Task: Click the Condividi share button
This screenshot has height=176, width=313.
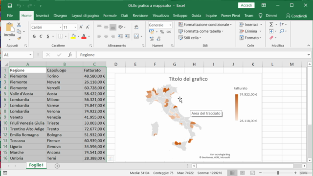Action: 296,16
